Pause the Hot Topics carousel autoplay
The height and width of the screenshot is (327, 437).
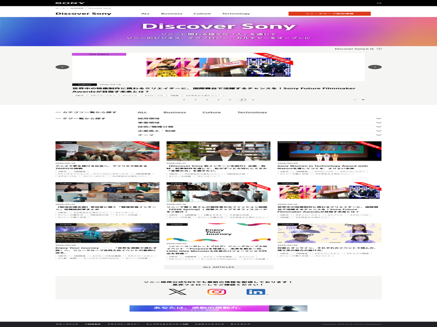(x=355, y=100)
